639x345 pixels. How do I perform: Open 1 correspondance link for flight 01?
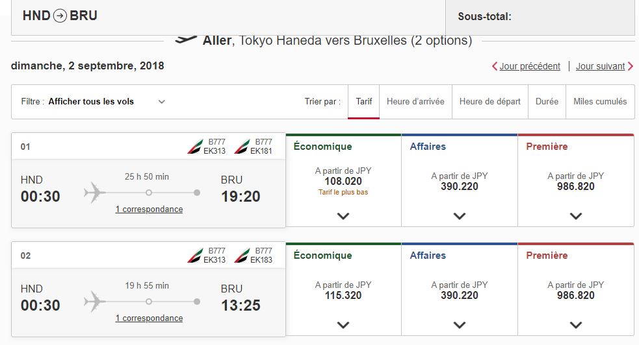149,209
